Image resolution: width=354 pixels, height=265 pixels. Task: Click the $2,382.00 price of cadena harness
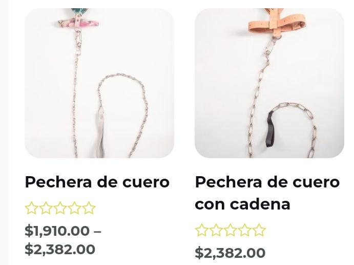230,253
